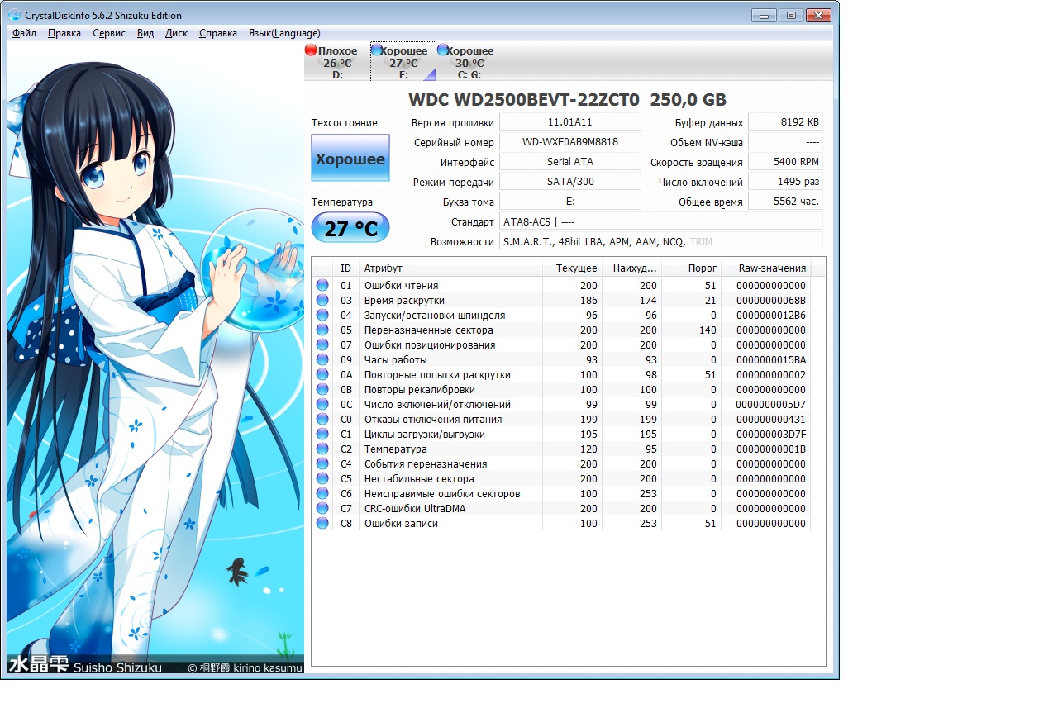The image size is (1053, 722).
Task: Select disk E: showing 27 °C
Action: pos(403,63)
